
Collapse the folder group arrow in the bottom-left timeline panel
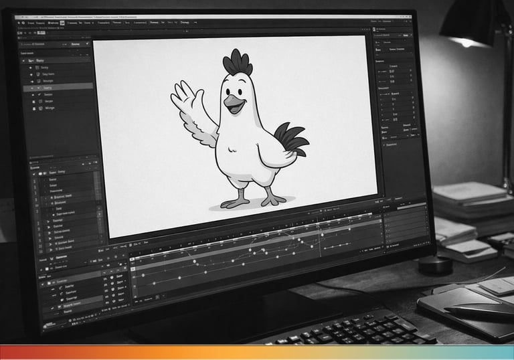click(x=43, y=284)
